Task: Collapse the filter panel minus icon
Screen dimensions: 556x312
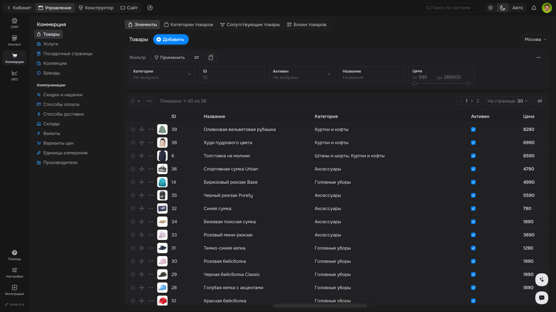Action: [x=539, y=58]
